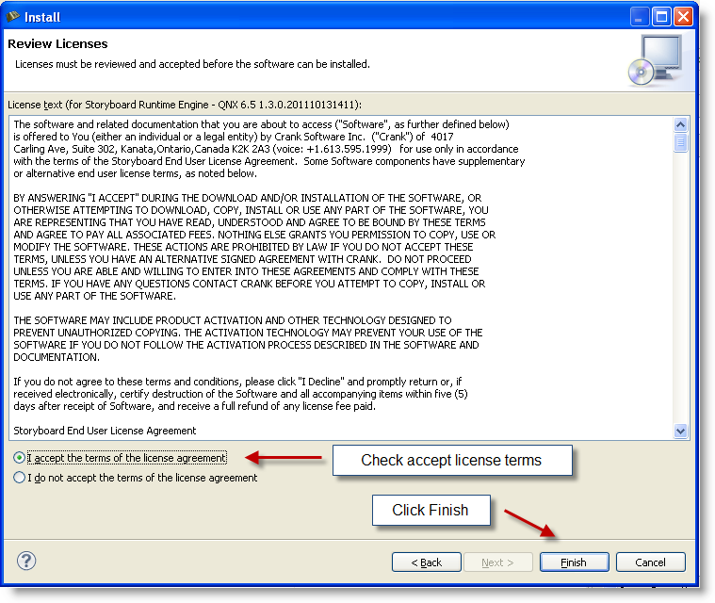This screenshot has width=715, height=603.
Task: Choose "I do not accept the terms" option
Action: (x=20, y=478)
